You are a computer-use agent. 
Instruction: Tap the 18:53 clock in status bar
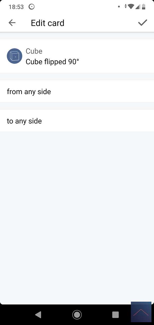point(16,7)
